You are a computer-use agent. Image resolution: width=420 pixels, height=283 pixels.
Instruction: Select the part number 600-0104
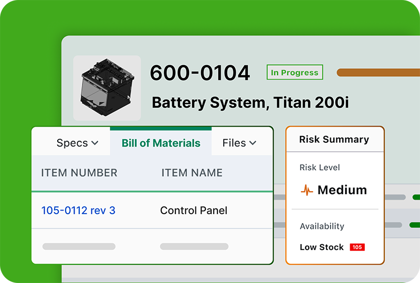[x=200, y=74]
